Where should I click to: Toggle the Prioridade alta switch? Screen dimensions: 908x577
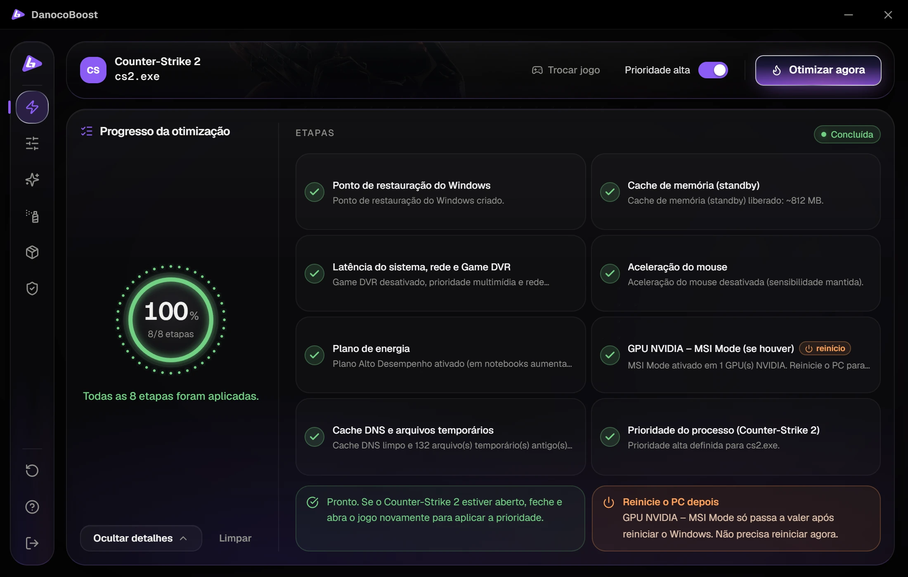tap(713, 70)
